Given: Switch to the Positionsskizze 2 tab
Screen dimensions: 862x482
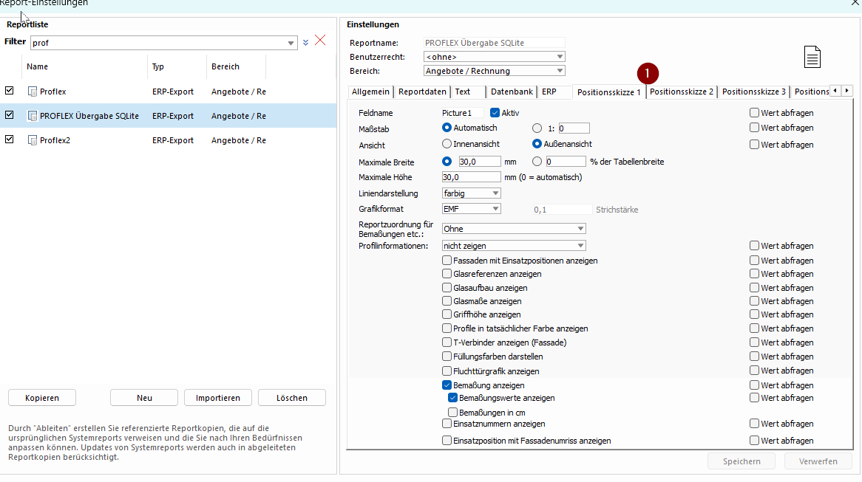Looking at the screenshot, I should [681, 92].
